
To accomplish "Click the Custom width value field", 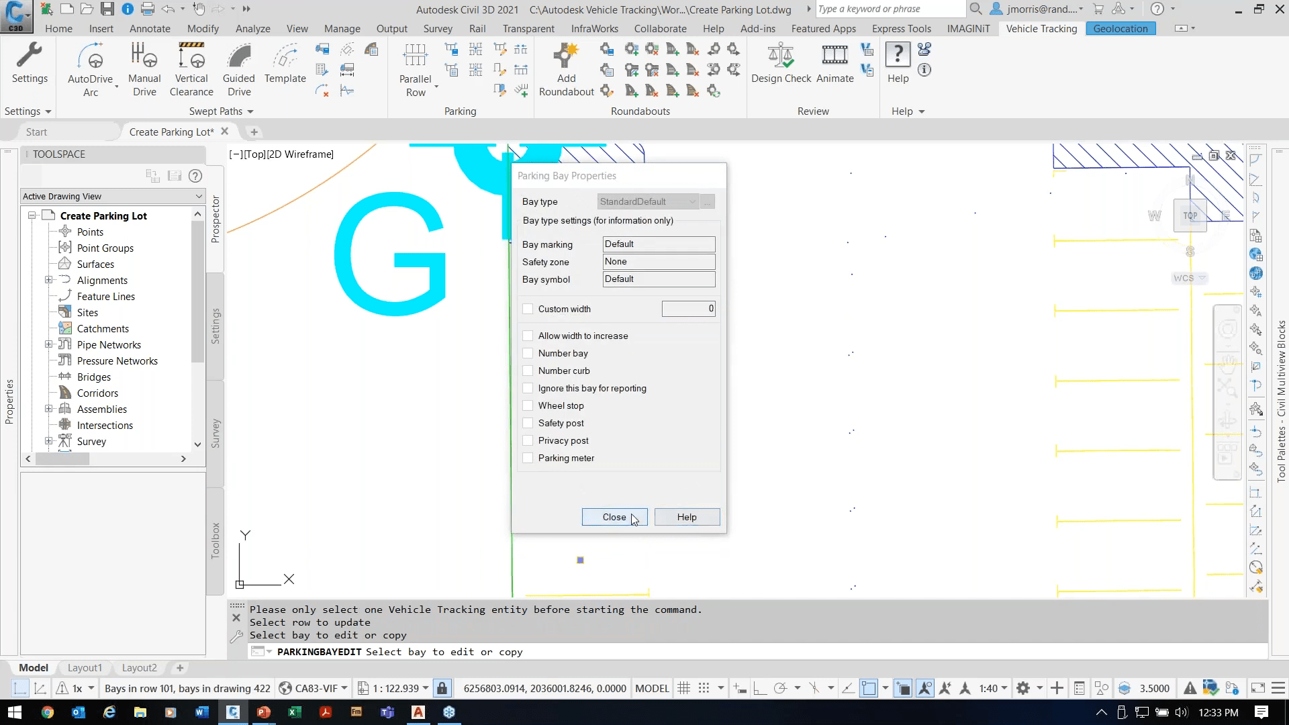I will pyautogui.click(x=688, y=309).
